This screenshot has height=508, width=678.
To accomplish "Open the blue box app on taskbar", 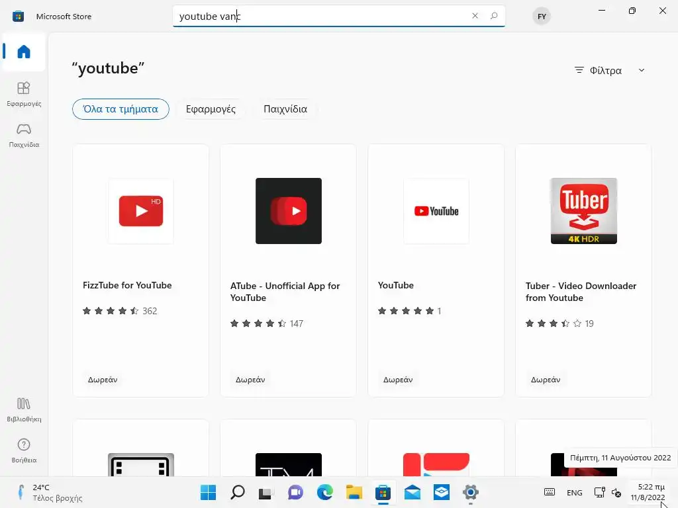I will [x=442, y=492].
